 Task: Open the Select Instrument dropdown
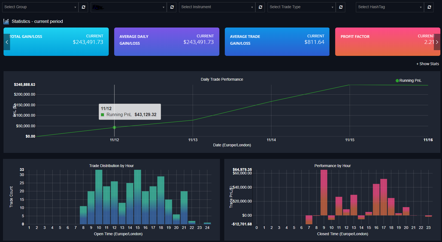[217, 7]
